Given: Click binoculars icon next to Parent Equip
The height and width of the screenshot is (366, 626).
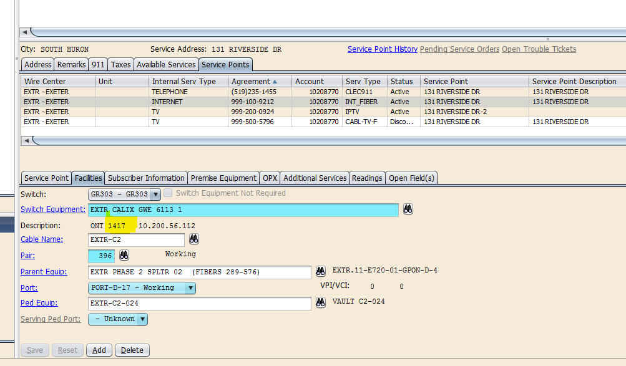Looking at the screenshot, I should 320,271.
